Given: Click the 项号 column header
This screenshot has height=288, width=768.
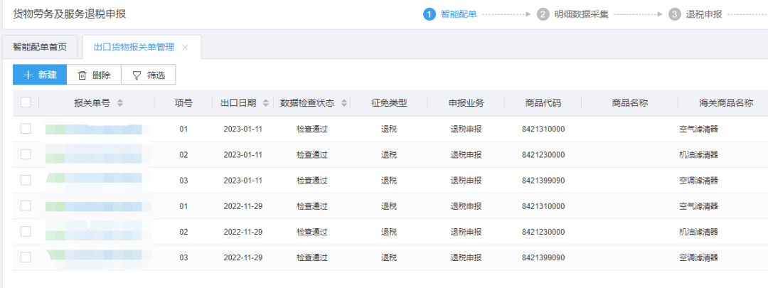Looking at the screenshot, I should coord(183,103).
